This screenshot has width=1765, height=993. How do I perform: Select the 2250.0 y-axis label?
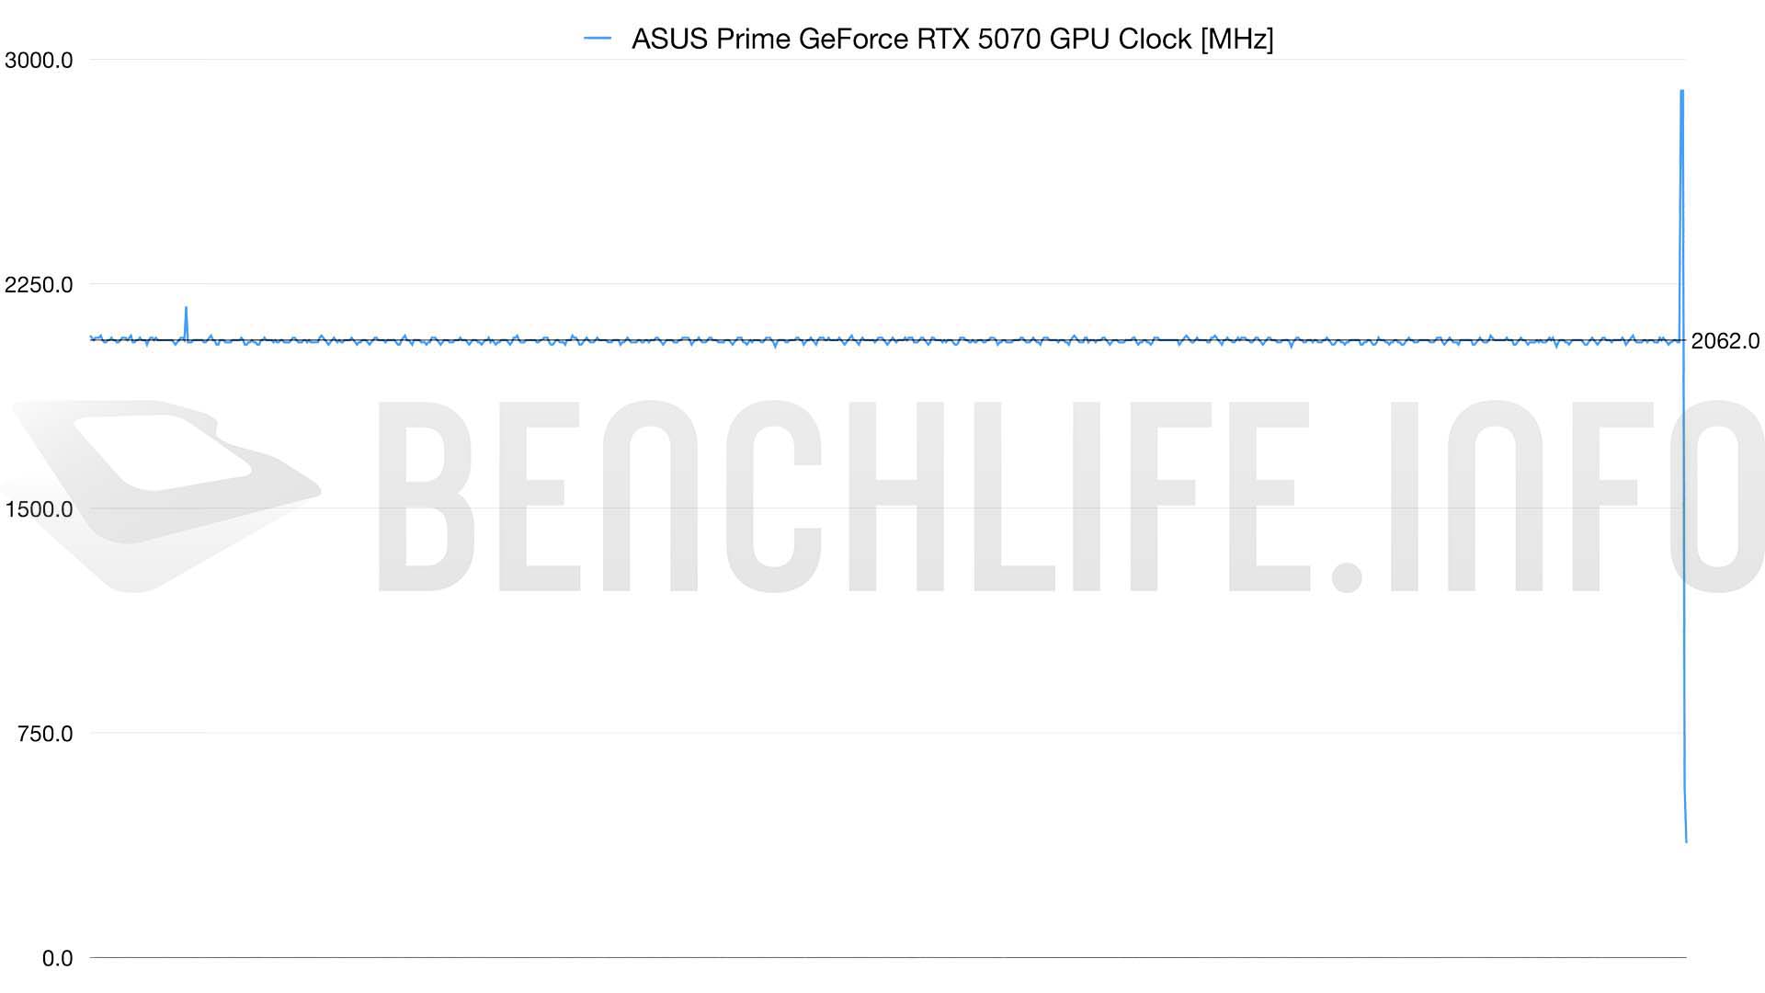[x=39, y=285]
